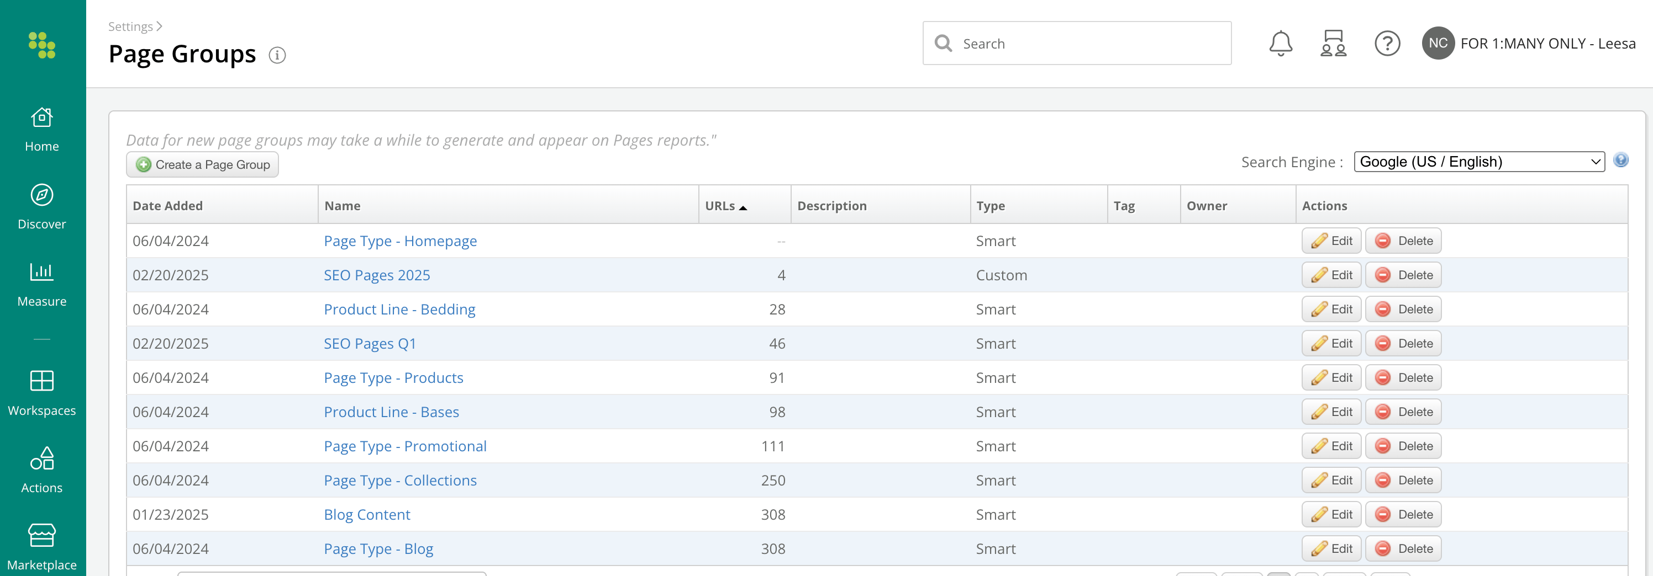Go to Measure chart section

(41, 285)
